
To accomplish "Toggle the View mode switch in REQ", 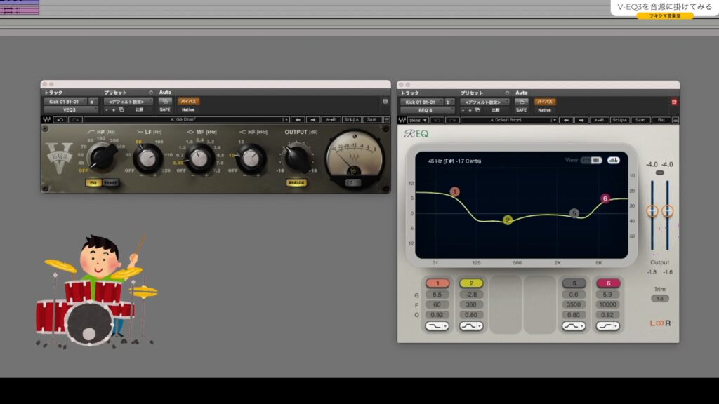I will click(x=591, y=160).
